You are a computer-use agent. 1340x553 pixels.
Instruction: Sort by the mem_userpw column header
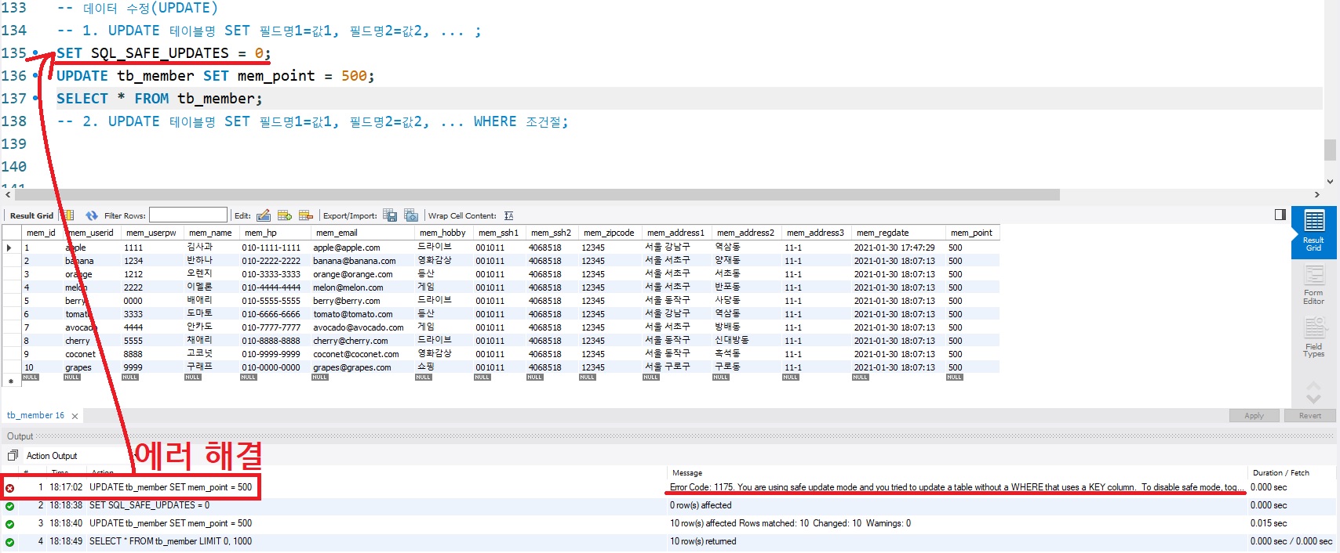151,233
